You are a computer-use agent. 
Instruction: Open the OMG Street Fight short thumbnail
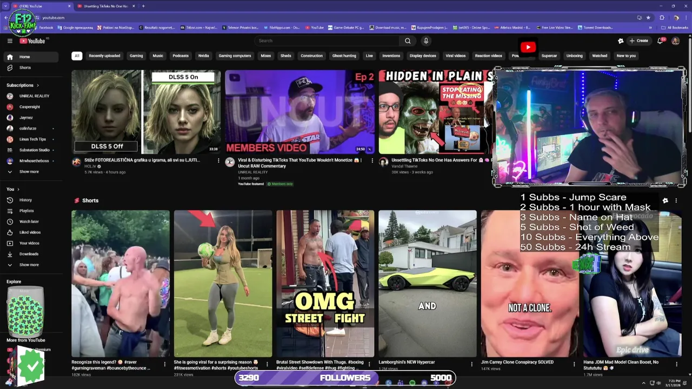325,284
